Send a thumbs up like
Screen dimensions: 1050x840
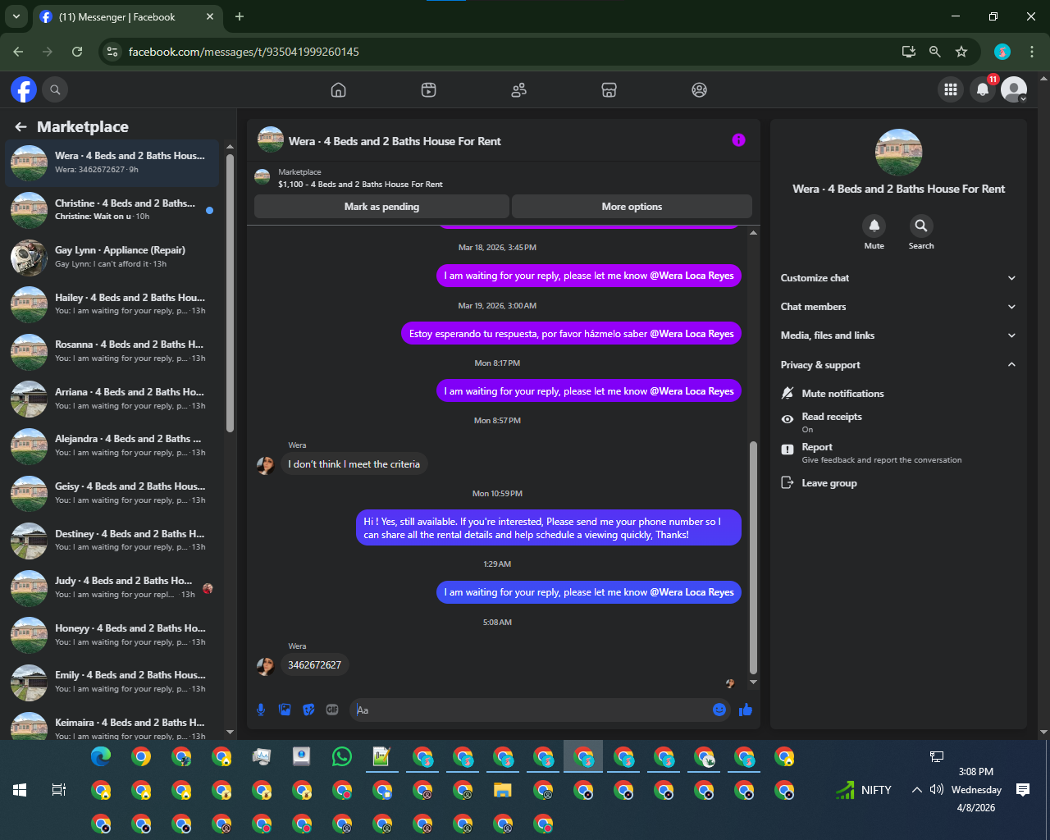click(746, 710)
